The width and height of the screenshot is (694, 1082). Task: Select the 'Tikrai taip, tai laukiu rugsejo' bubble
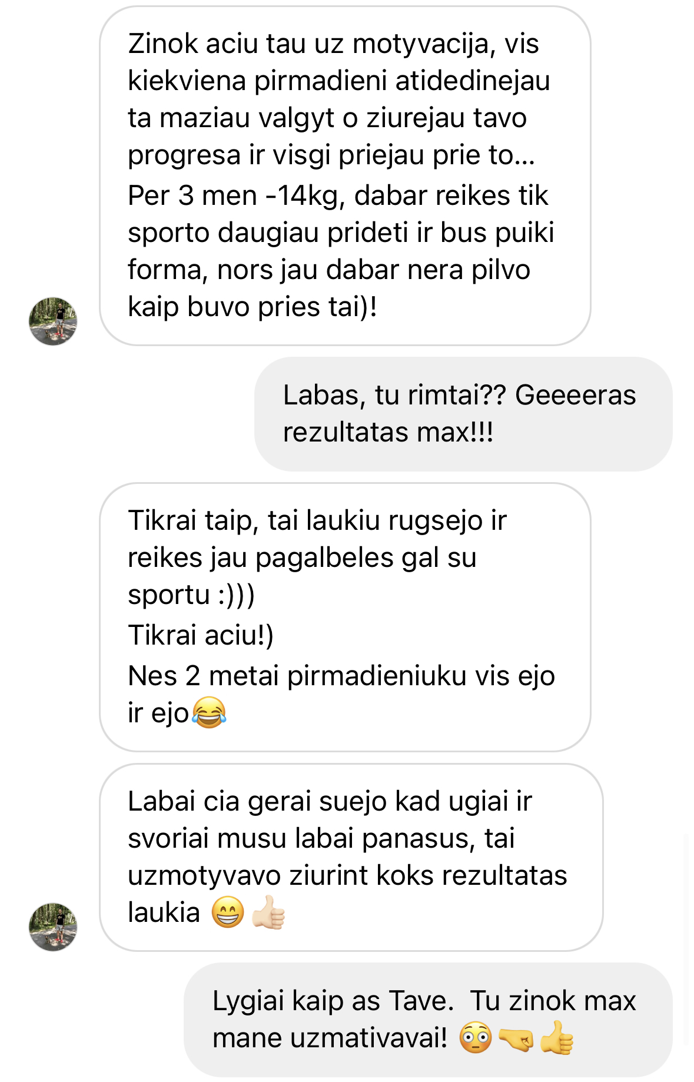(x=345, y=618)
